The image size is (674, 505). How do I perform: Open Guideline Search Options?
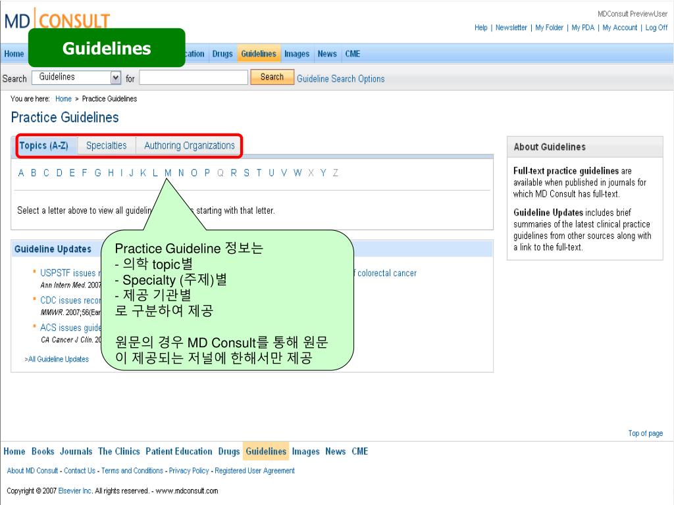pos(340,79)
